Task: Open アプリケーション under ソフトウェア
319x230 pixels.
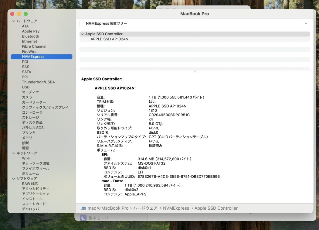Action: tap(36, 194)
